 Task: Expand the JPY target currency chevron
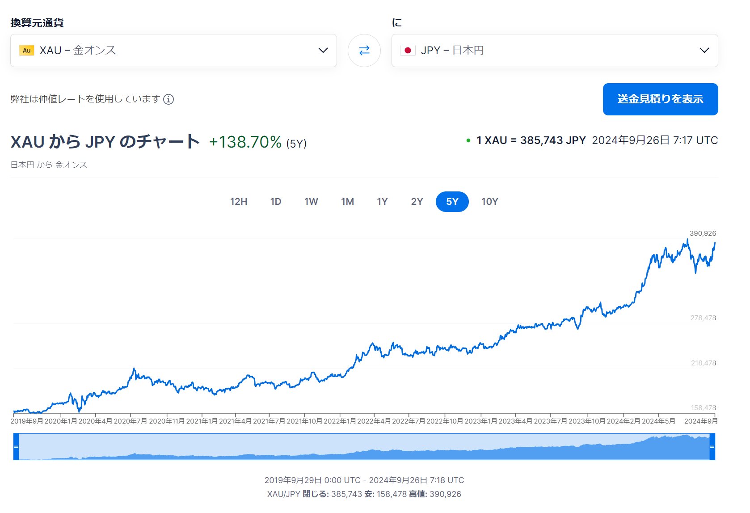click(x=704, y=51)
